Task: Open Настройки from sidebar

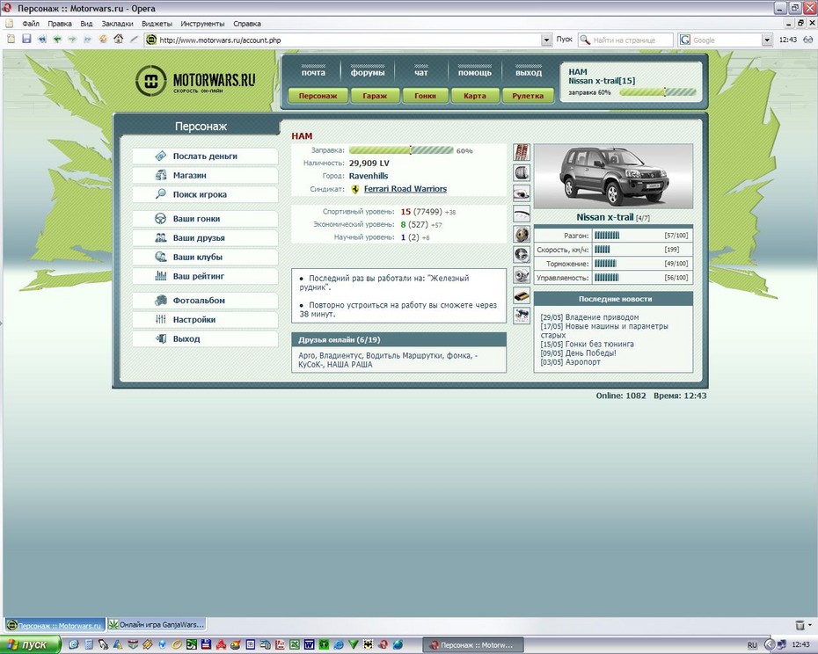Action: (205, 319)
